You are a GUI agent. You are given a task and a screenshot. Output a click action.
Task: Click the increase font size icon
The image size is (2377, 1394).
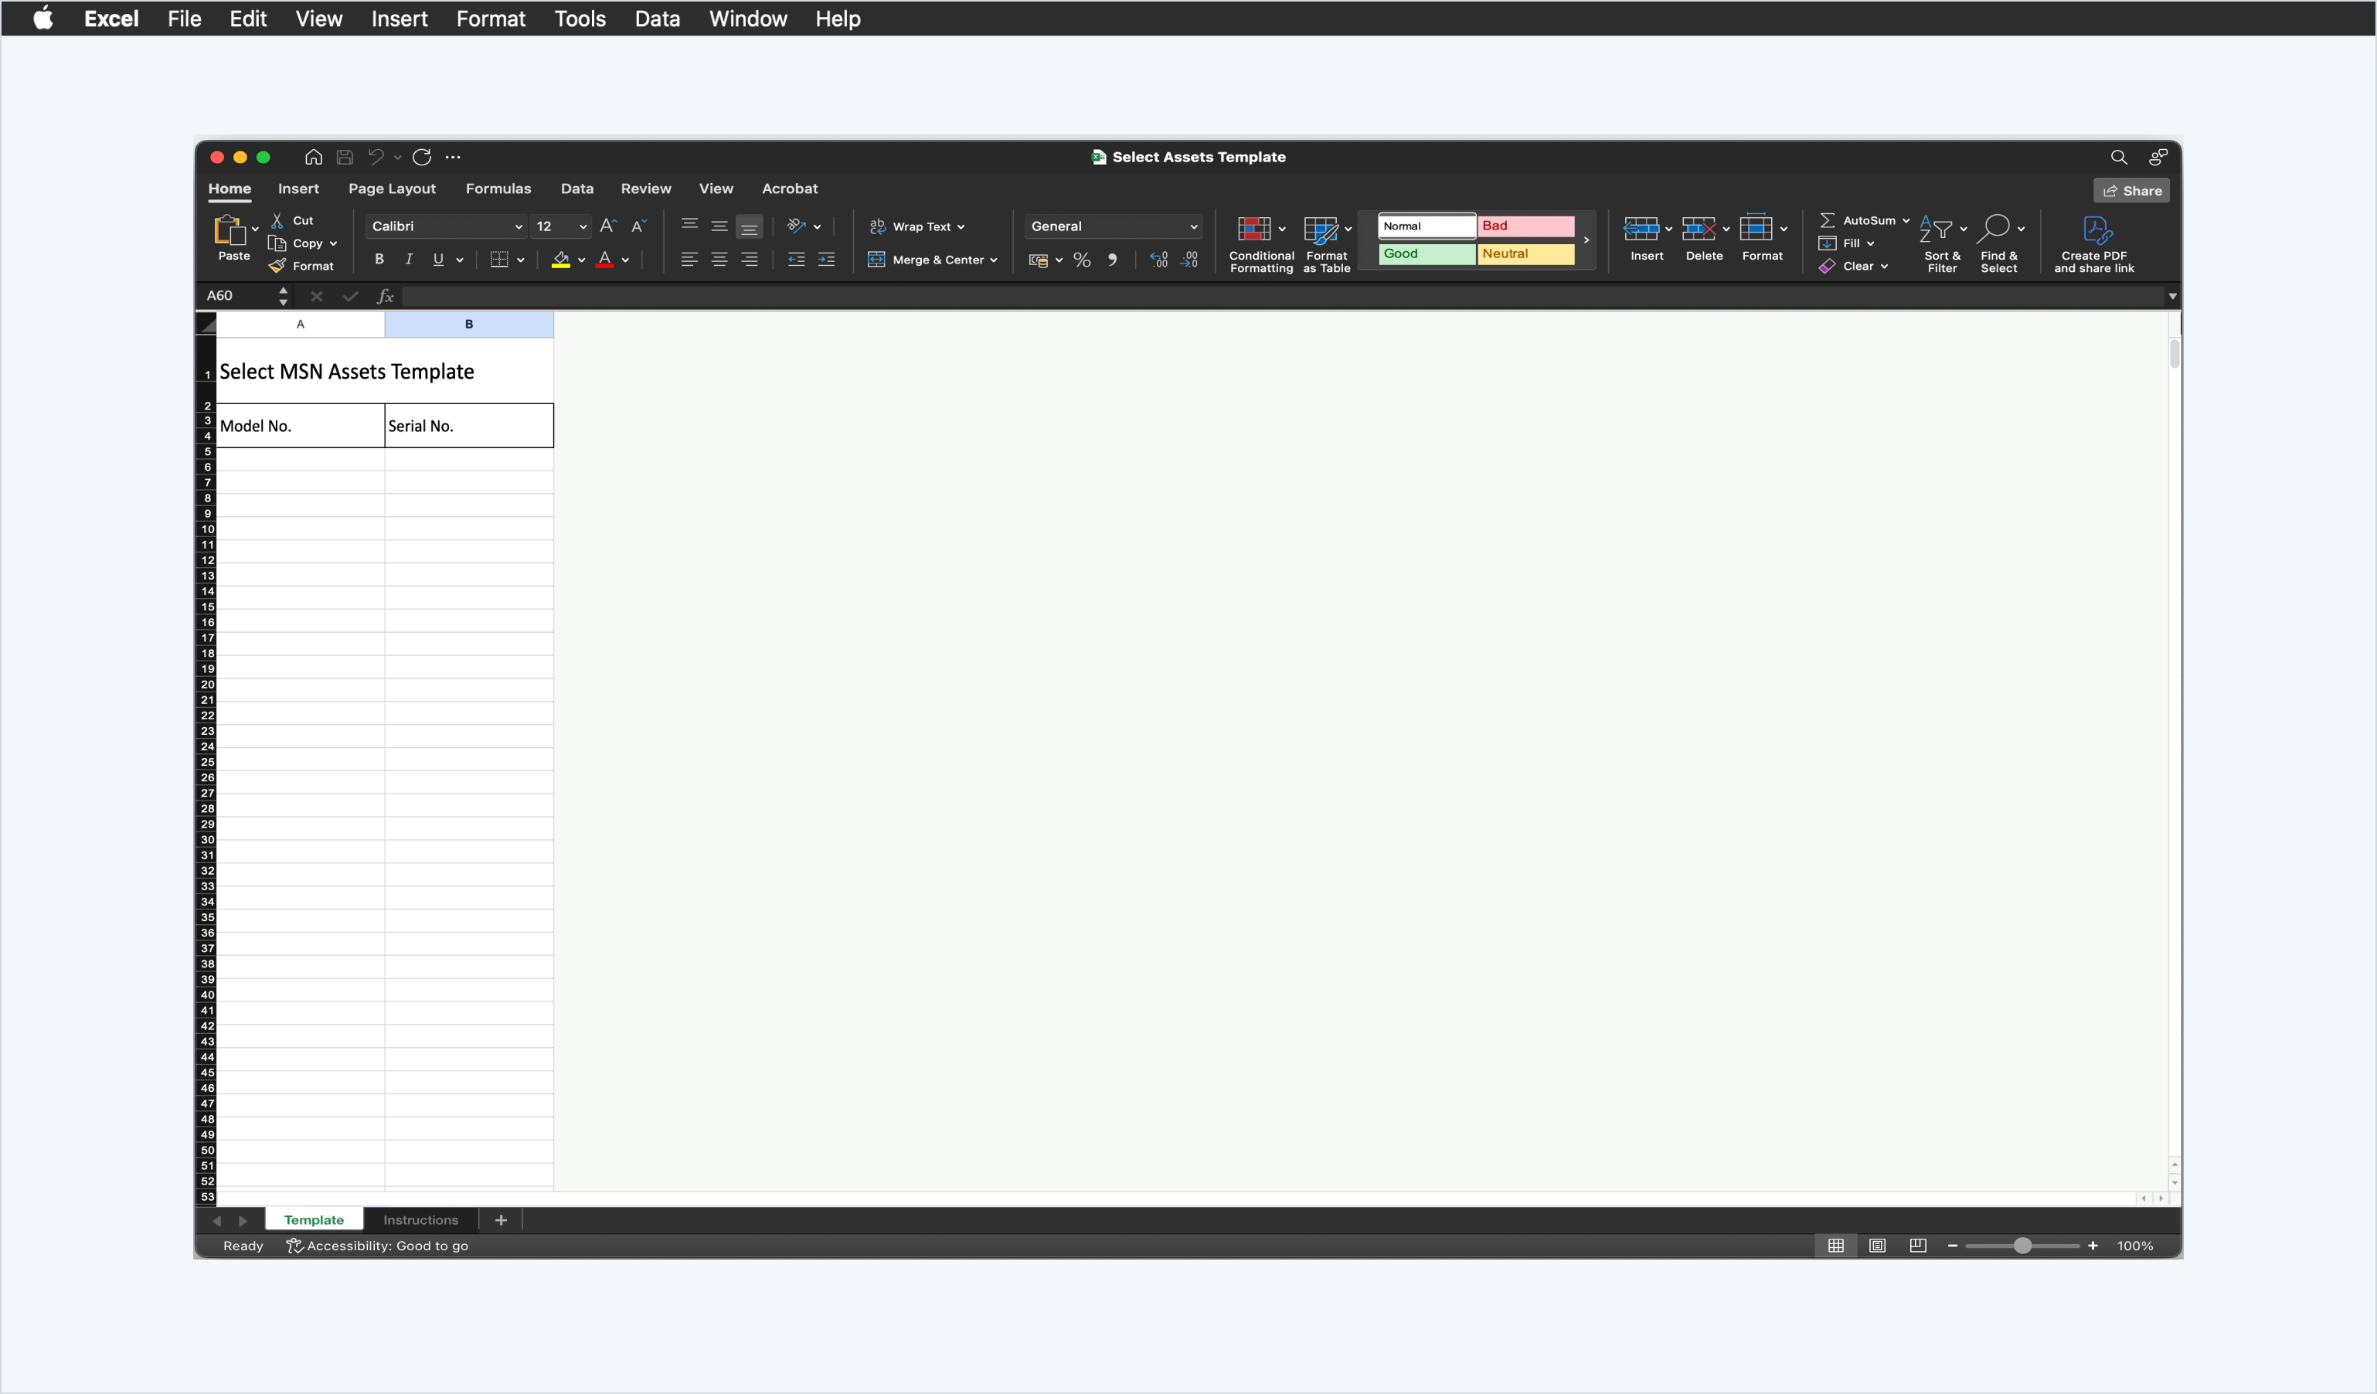(607, 226)
